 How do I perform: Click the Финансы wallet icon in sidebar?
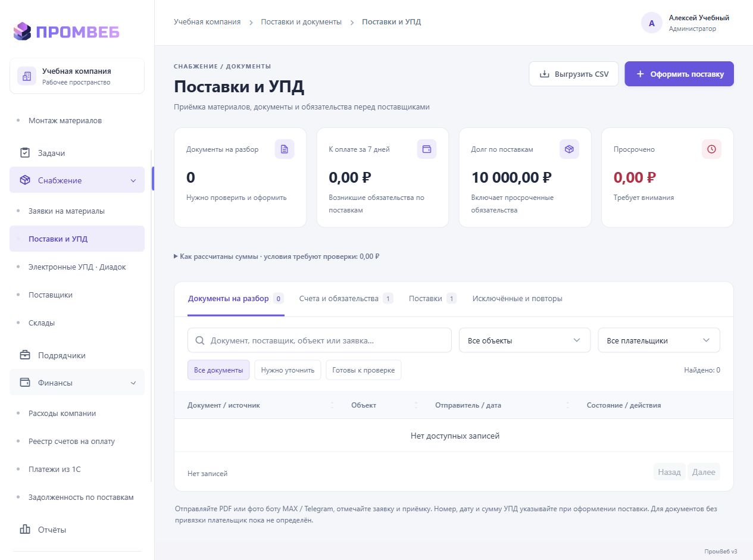[x=25, y=383]
